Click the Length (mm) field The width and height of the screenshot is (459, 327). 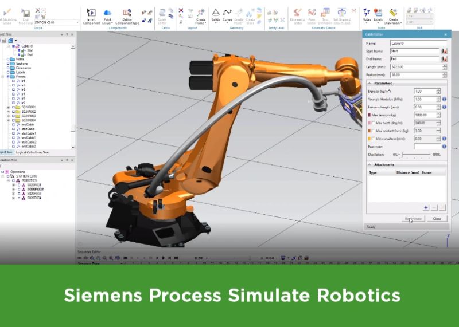[416, 67]
